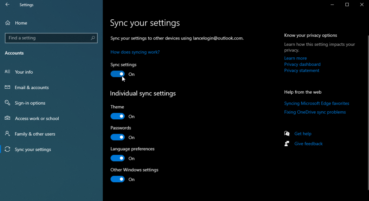This screenshot has height=201, width=369.
Task: Click the Your info person icon
Action: tap(7, 72)
